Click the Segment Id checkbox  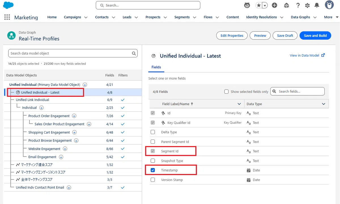pos(153,151)
